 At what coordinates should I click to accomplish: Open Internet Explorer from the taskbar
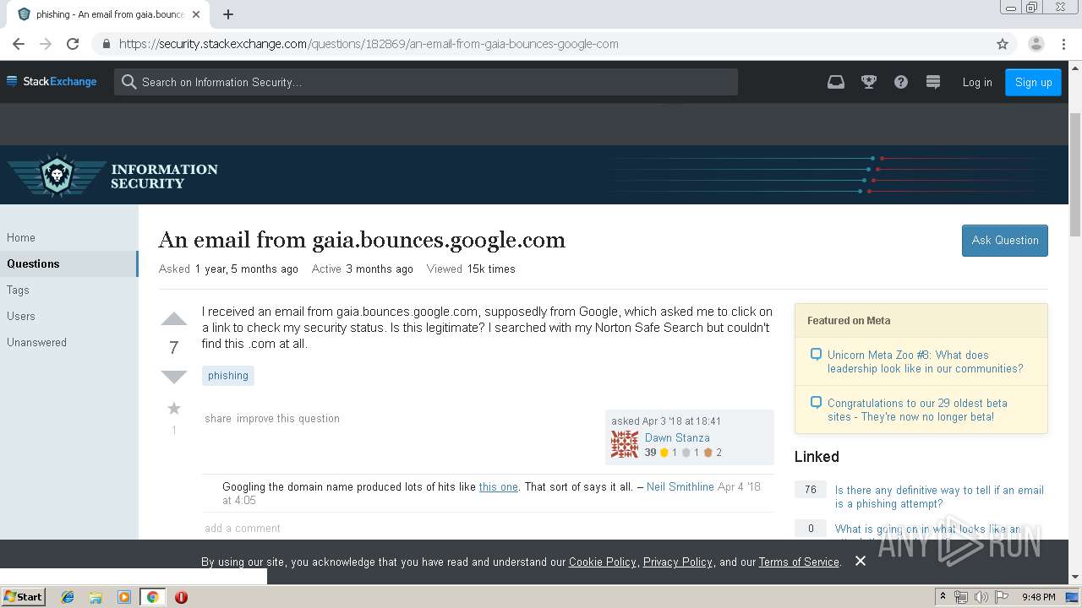68,597
